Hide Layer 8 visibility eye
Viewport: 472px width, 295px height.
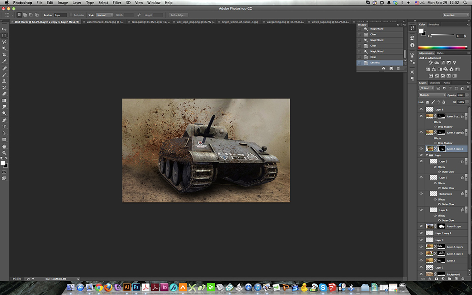tap(421, 110)
